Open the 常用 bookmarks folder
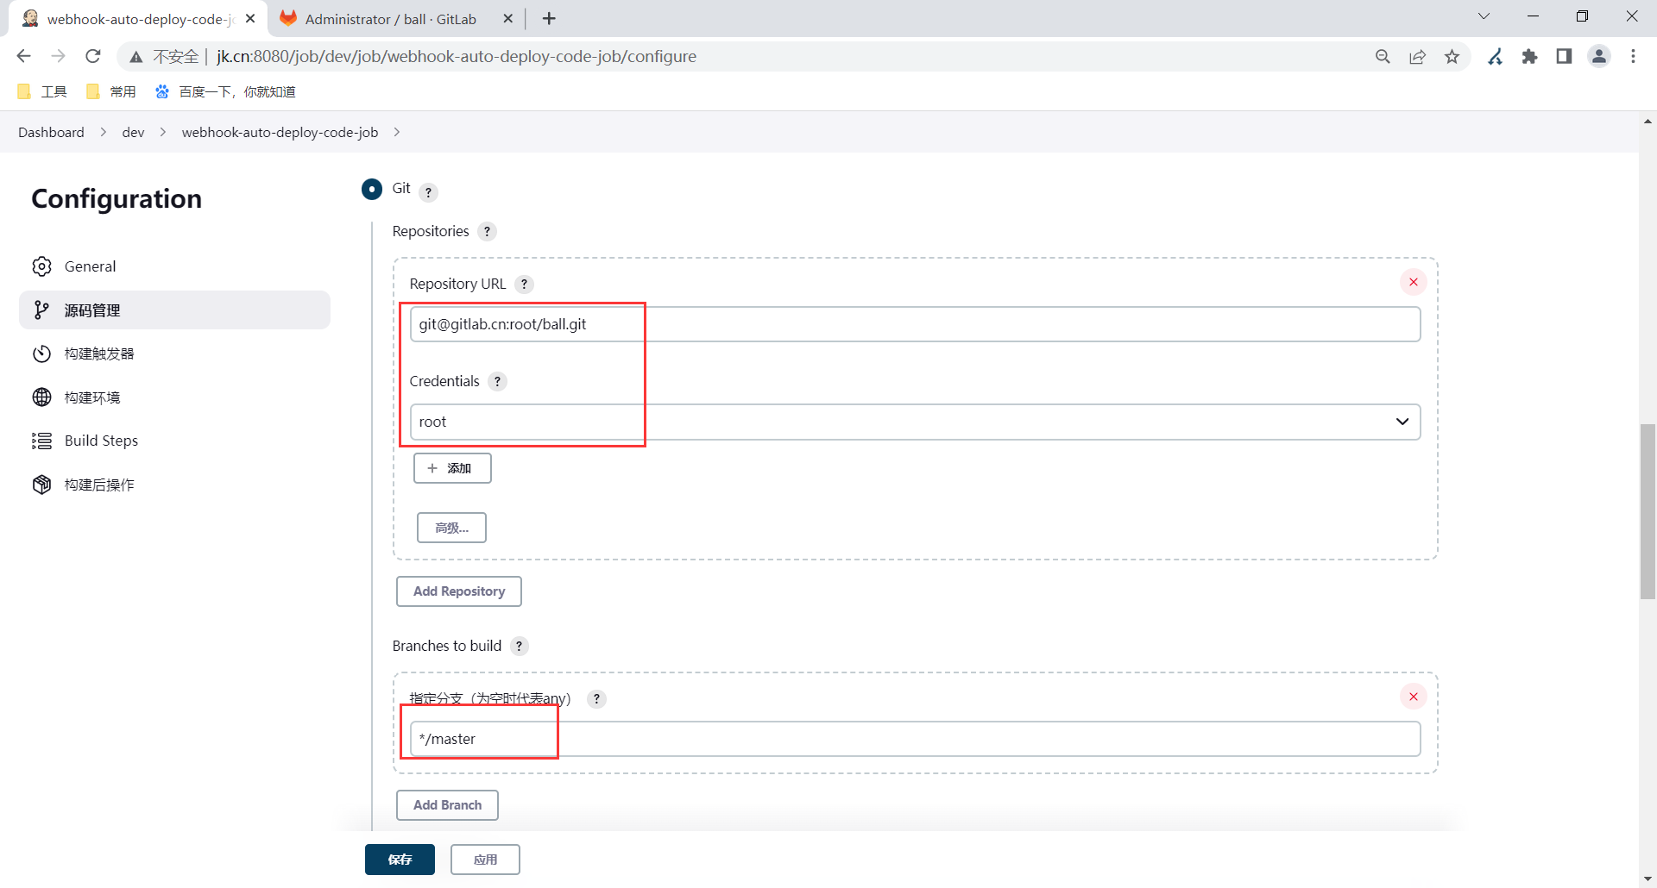 [111, 91]
